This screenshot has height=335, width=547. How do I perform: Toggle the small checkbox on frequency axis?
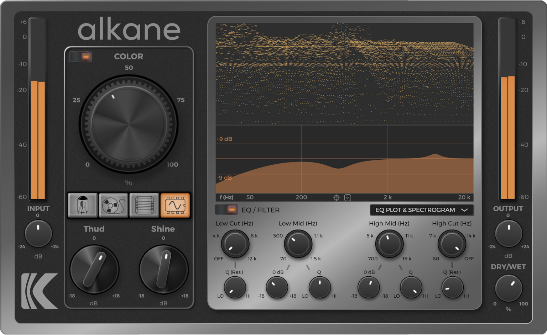click(x=348, y=198)
